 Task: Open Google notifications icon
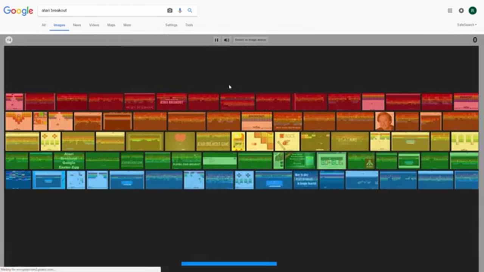461,11
